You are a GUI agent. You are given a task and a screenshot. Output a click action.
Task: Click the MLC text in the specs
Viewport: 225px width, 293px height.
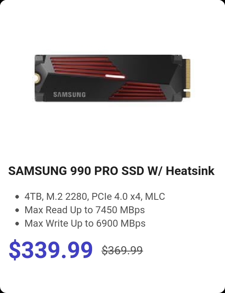(155, 197)
